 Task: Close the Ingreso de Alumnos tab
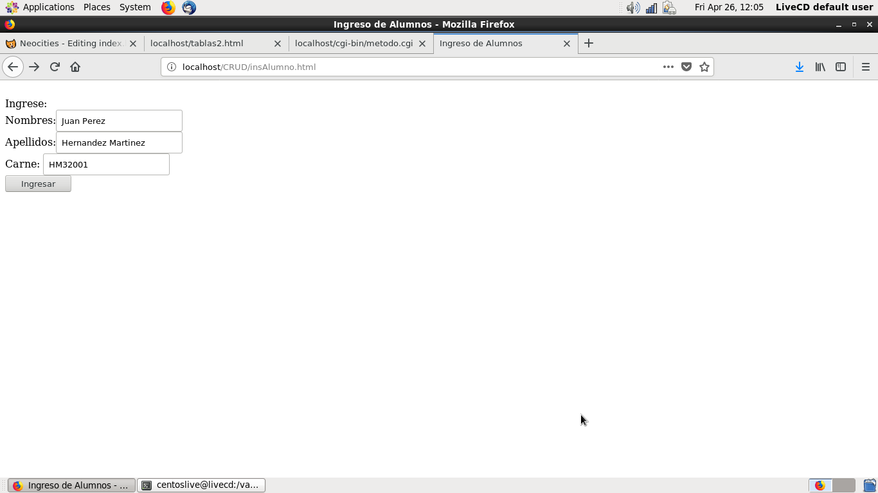click(567, 44)
